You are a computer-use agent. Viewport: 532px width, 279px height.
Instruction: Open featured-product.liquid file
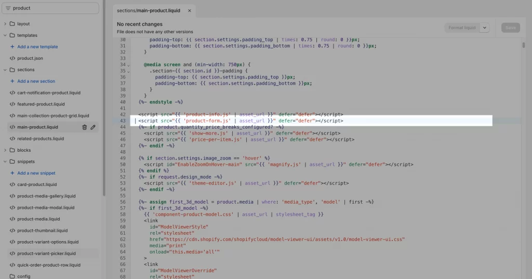(41, 104)
